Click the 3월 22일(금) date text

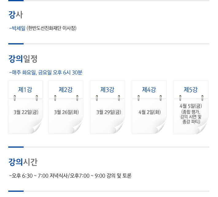pyautogui.click(x=26, y=112)
